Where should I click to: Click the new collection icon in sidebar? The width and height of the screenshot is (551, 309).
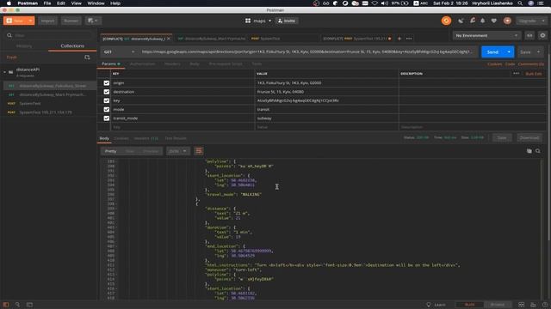(x=87, y=58)
